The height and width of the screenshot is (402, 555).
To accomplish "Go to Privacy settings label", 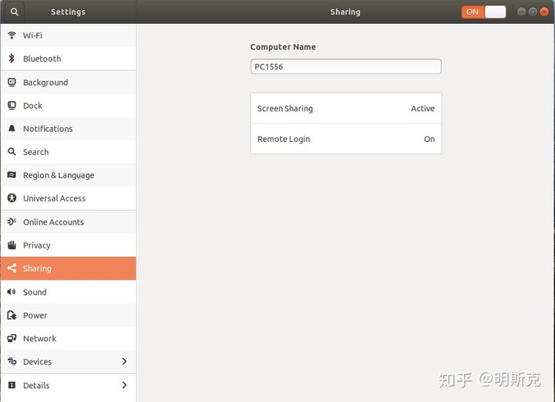I will coord(37,245).
